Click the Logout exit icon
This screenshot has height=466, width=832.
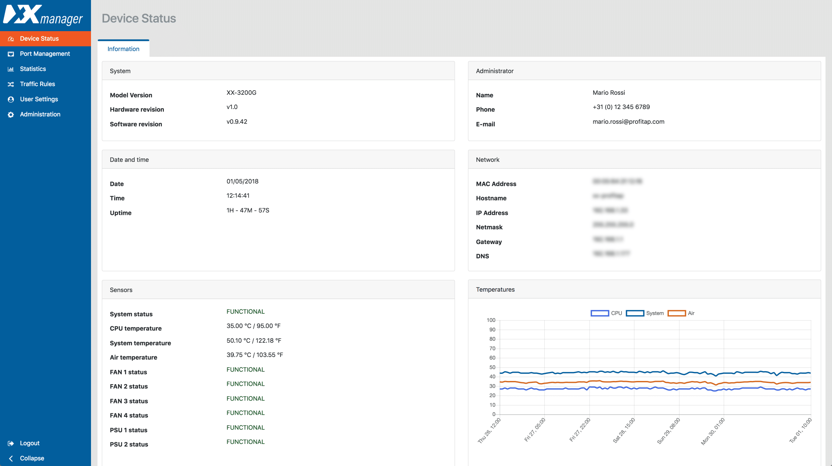point(11,443)
